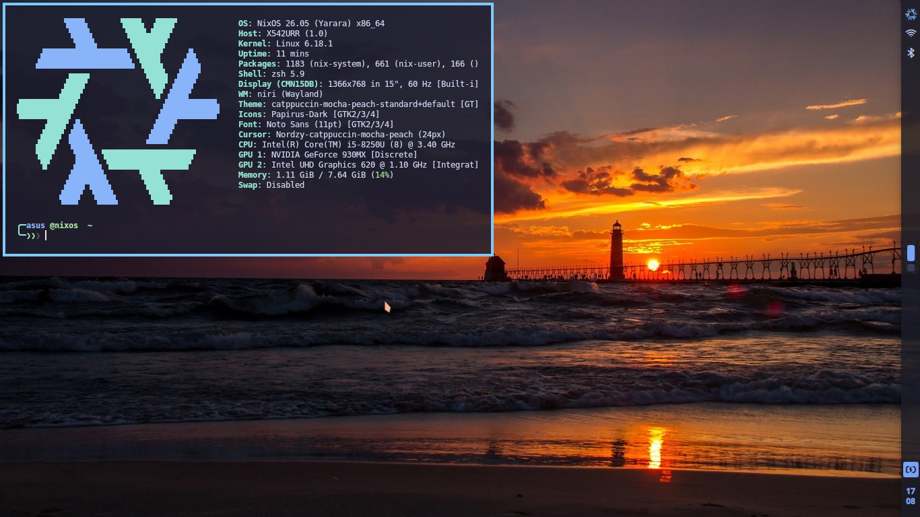Click the 17 08 clock in the bar
Screen dimensions: 920x517
point(911,496)
